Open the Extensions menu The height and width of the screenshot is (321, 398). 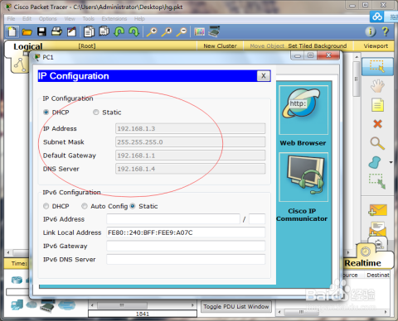[114, 19]
